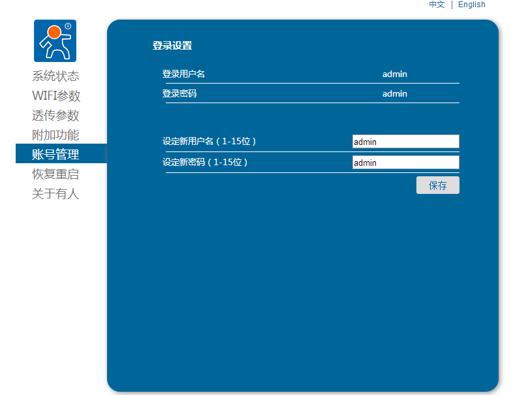Screen dimensions: 513x395
Task: Click the 登录密码 label
Action: 179,94
